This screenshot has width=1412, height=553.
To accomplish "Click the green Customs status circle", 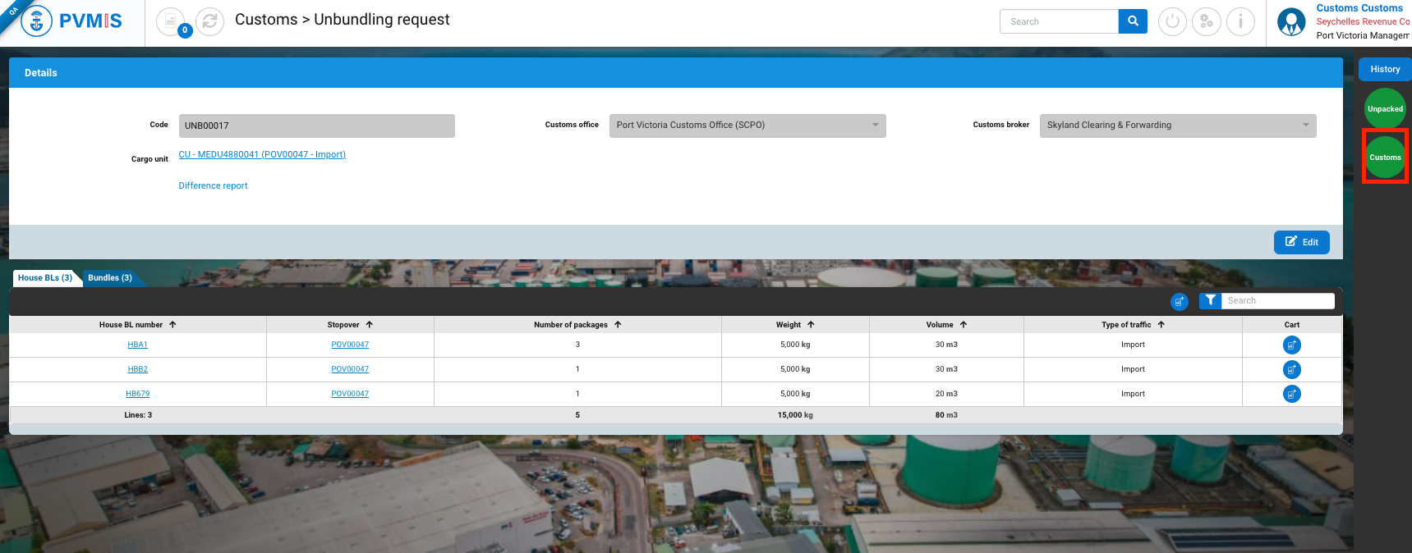I will point(1385,157).
